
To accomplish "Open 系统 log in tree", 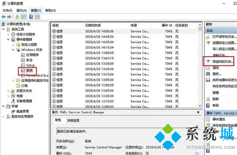I will pos(29,70).
